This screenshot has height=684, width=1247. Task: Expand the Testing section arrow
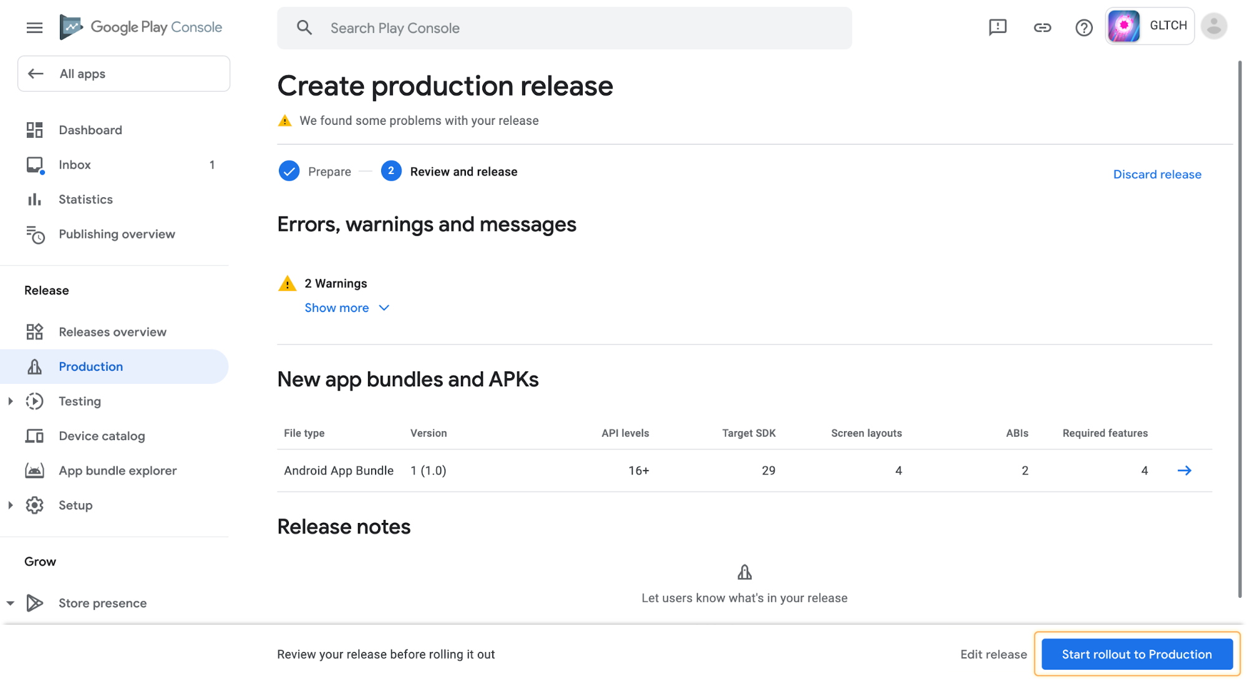(x=10, y=401)
